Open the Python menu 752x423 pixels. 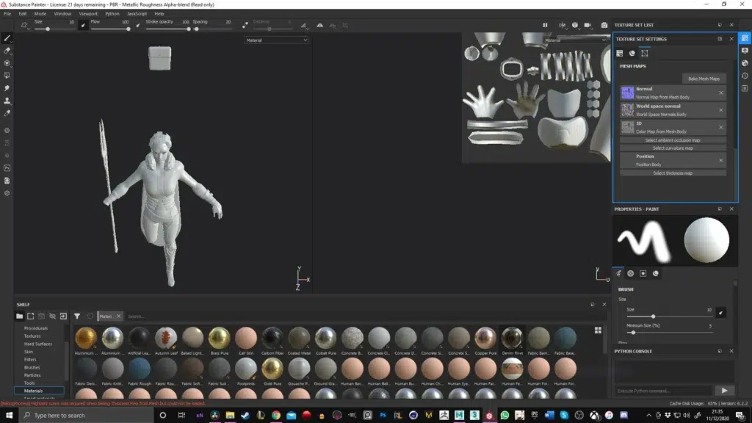pos(112,13)
